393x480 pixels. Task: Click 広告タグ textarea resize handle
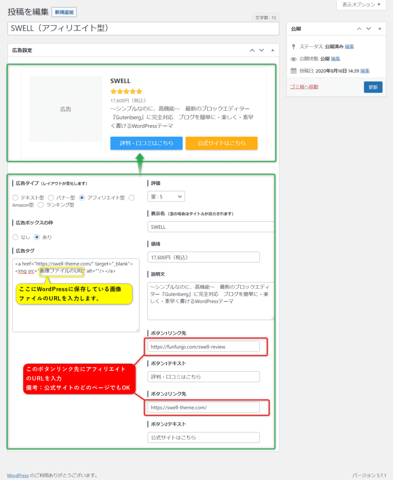tap(137, 330)
